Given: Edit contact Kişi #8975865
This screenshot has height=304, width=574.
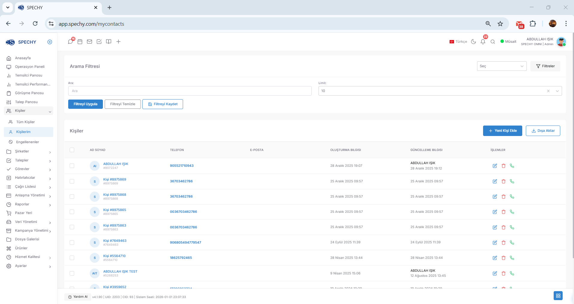Looking at the screenshot, I should tap(495, 212).
